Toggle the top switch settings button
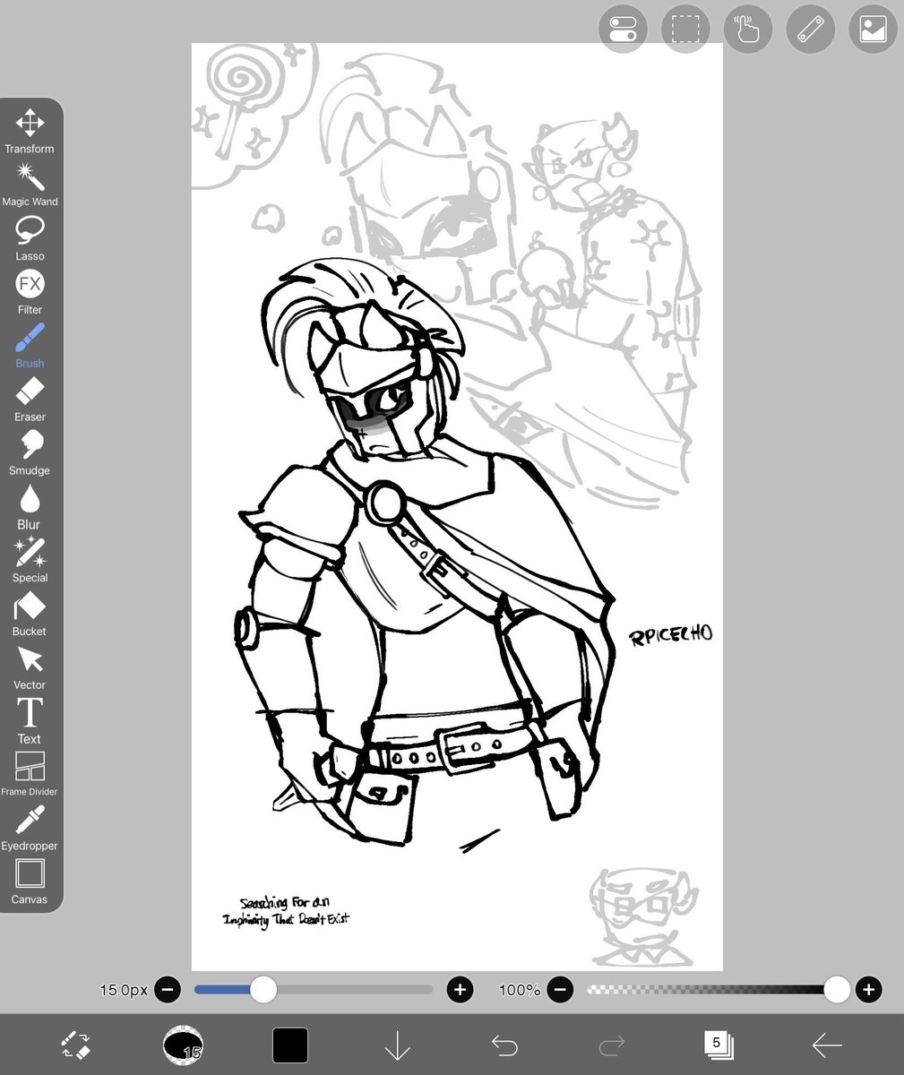 click(623, 30)
